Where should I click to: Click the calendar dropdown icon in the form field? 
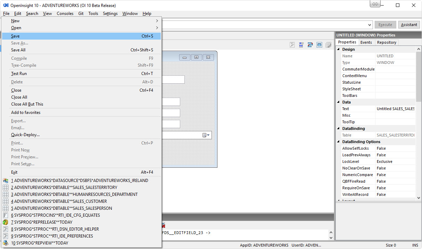coord(206,135)
